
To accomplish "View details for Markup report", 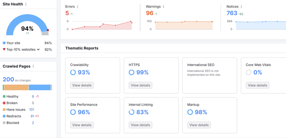I will (x=199, y=125).
